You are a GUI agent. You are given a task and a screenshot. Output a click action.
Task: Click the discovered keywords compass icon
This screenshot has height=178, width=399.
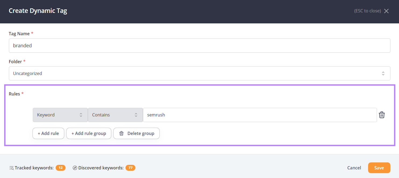[75, 168]
